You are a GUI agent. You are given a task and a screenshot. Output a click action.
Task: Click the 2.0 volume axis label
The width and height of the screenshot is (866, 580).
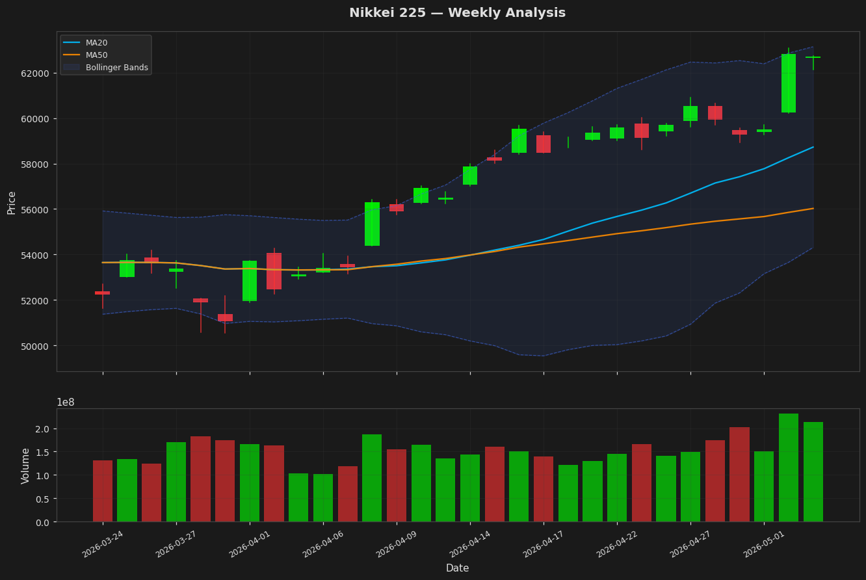(42, 429)
